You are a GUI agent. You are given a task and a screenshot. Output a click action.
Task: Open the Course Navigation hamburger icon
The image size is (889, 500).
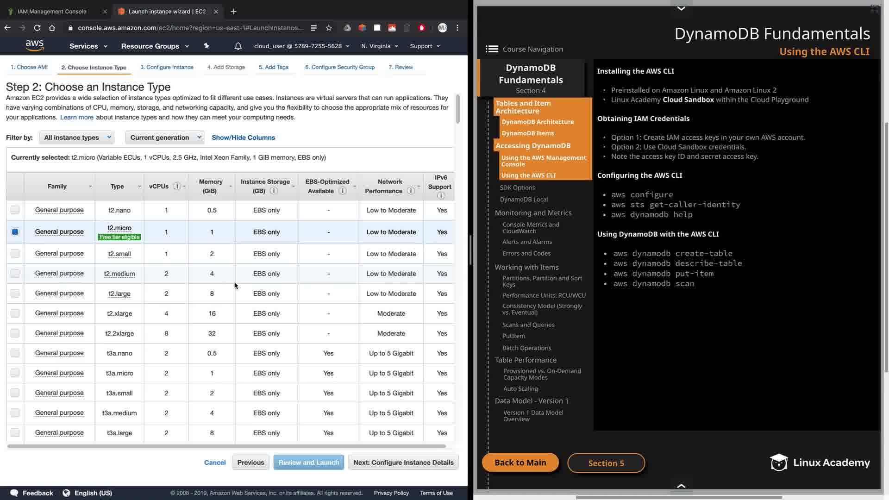[x=492, y=49]
